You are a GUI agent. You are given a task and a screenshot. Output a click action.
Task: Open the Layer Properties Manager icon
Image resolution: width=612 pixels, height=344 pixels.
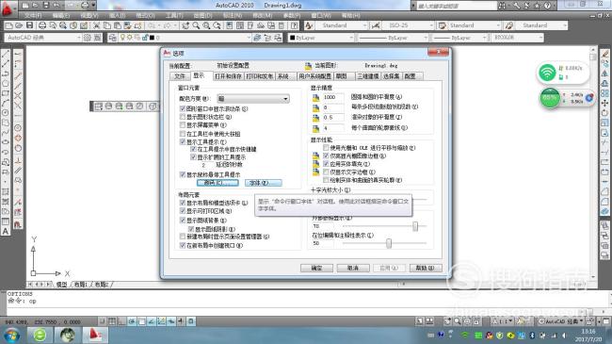click(112, 38)
